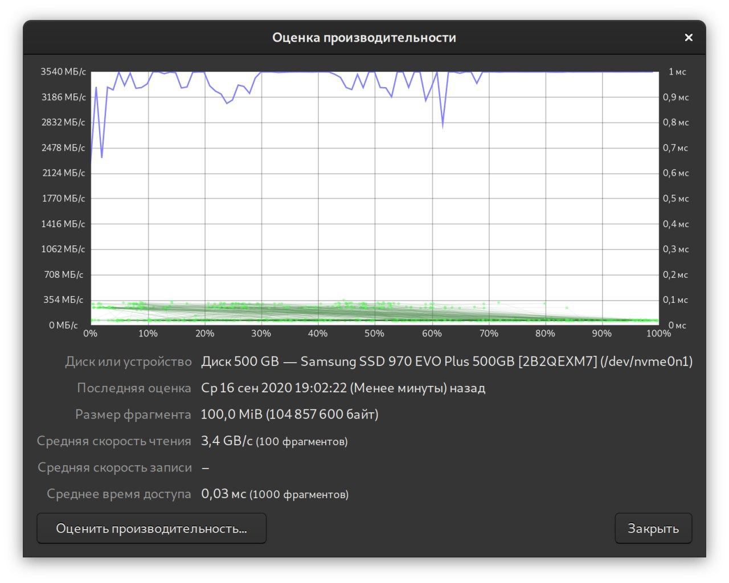Click the device path /dev/nvme0n1
729x583 pixels.
tap(646, 362)
